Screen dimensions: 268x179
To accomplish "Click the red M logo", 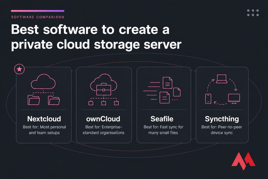I will [243, 161].
